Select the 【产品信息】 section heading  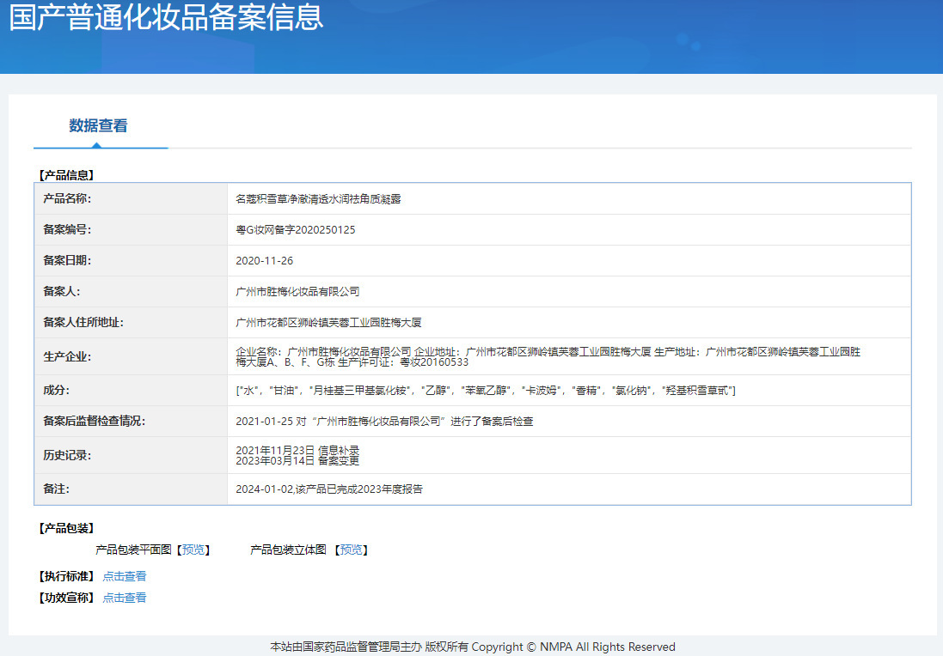[66, 175]
